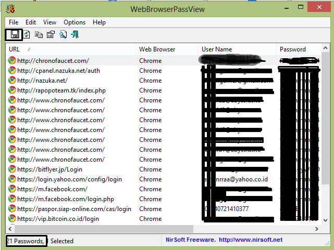Click the vertical scrollbar down arrow

pos(325,220)
